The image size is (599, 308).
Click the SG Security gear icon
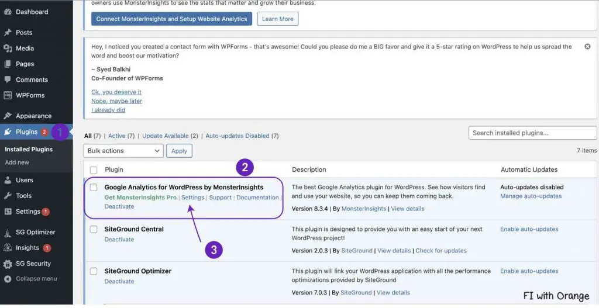tap(8, 264)
